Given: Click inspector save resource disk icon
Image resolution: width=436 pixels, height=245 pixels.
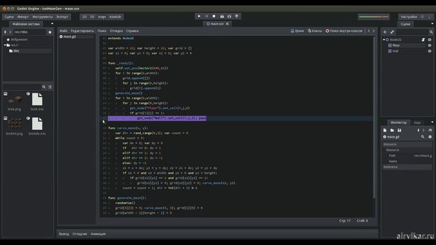Looking at the screenshot, I should (x=399, y=130).
